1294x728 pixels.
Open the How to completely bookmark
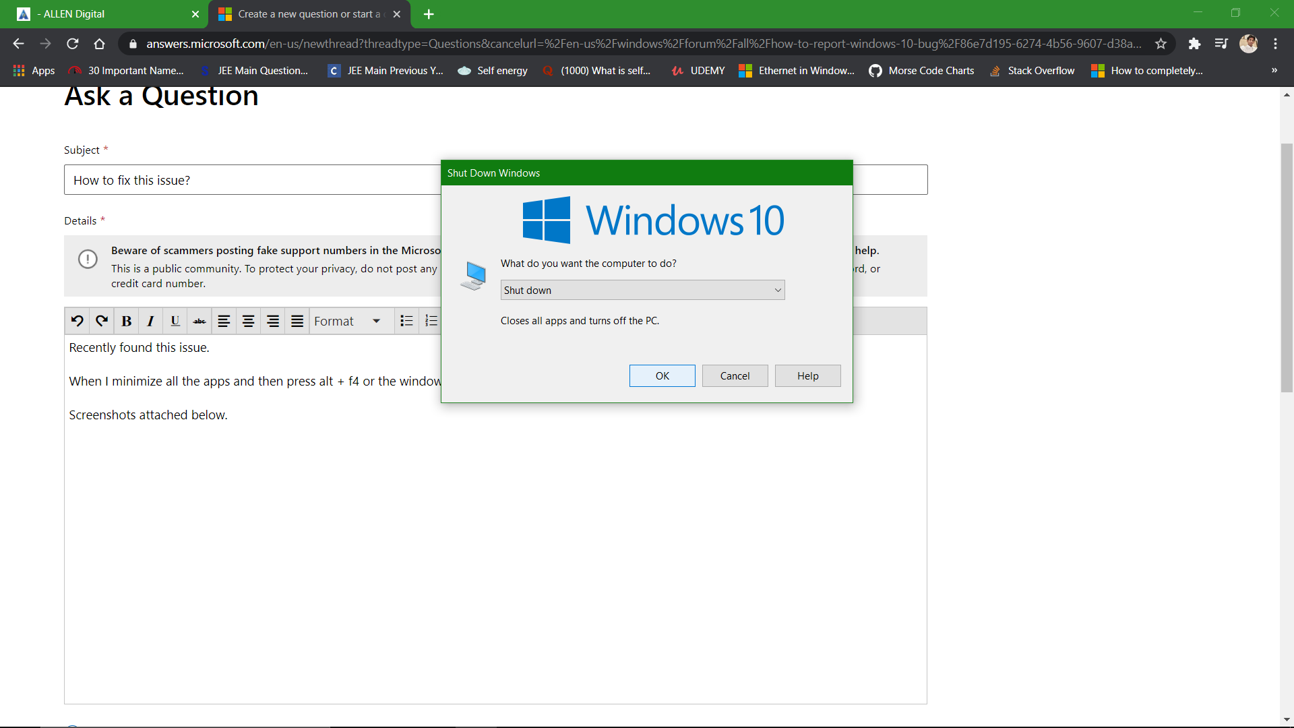coord(1147,70)
